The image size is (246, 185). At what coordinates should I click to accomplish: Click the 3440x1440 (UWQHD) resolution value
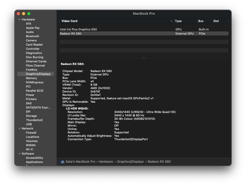click(145, 112)
